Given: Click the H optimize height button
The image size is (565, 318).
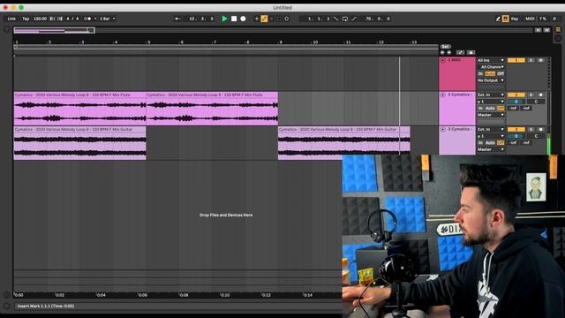Looking at the screenshot, I should 538,30.
